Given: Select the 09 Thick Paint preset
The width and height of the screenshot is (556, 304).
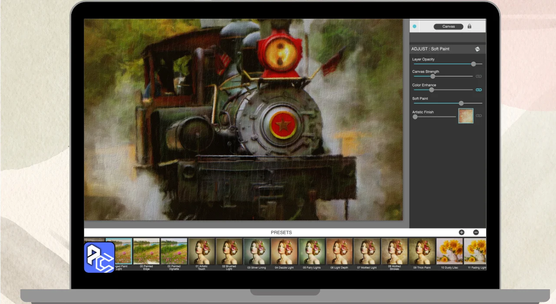Looking at the screenshot, I should pyautogui.click(x=422, y=254).
